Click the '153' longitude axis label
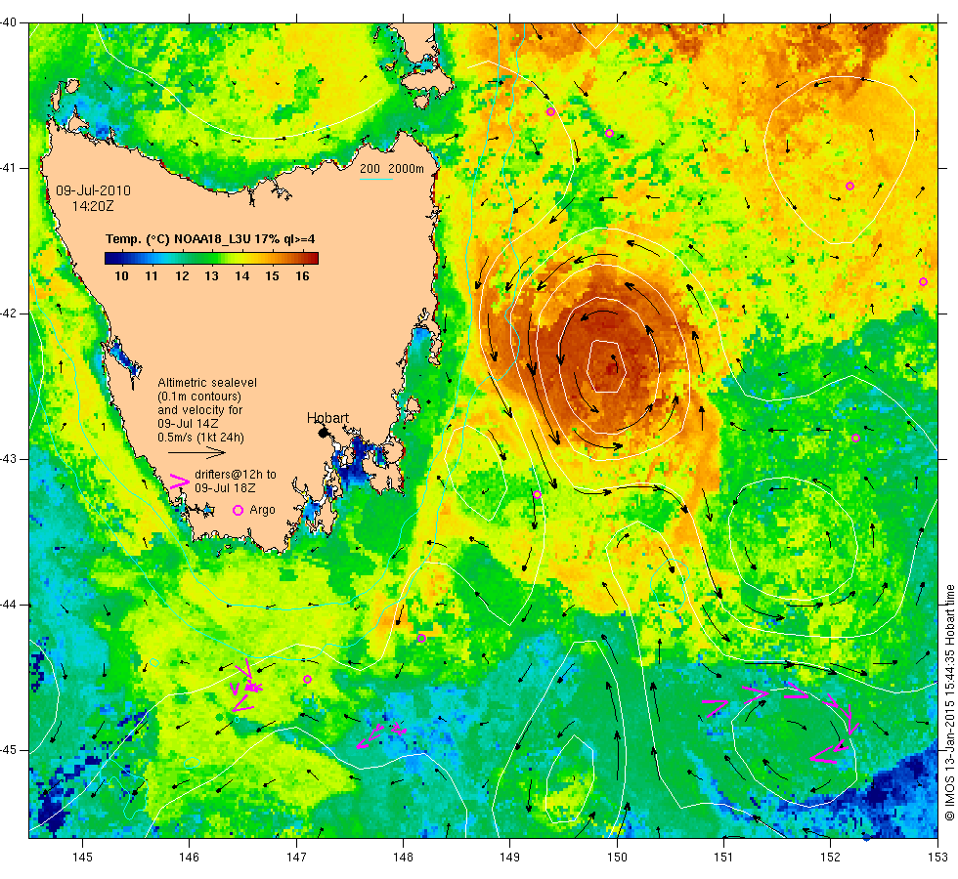Viewport: 958px width, 879px height. pos(937,858)
